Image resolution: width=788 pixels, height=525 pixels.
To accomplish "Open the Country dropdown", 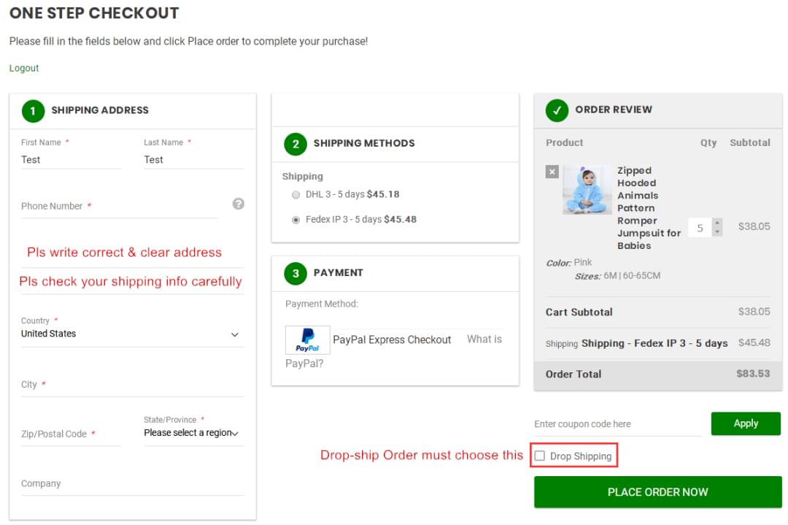I will pos(131,334).
